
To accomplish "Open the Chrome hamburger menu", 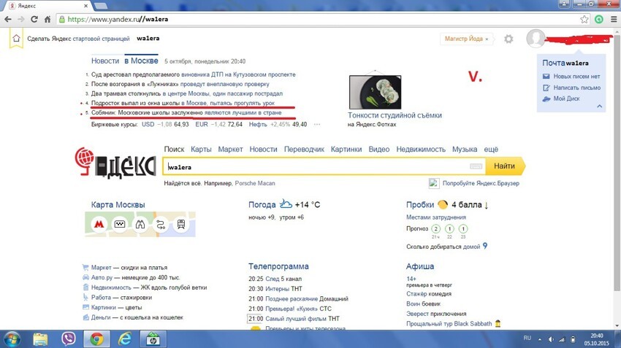I will click(614, 19).
